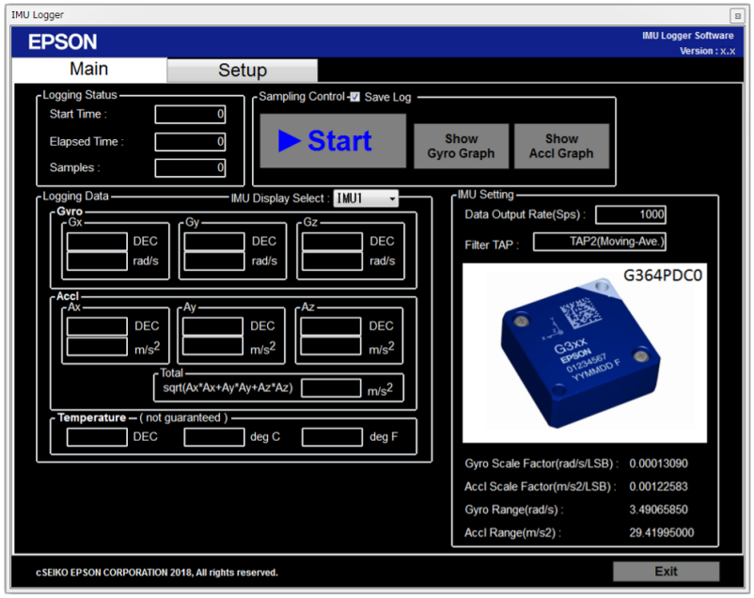The image size is (754, 598).
Task: Open the IMU Display Select dropdown
Action: [x=391, y=198]
